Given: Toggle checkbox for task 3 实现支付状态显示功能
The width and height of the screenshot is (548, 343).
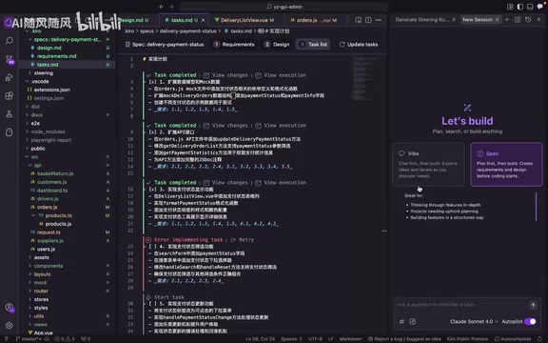Looking at the screenshot, I should click(x=152, y=190).
